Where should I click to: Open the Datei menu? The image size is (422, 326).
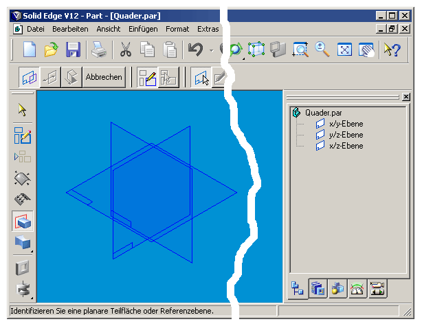(x=36, y=29)
